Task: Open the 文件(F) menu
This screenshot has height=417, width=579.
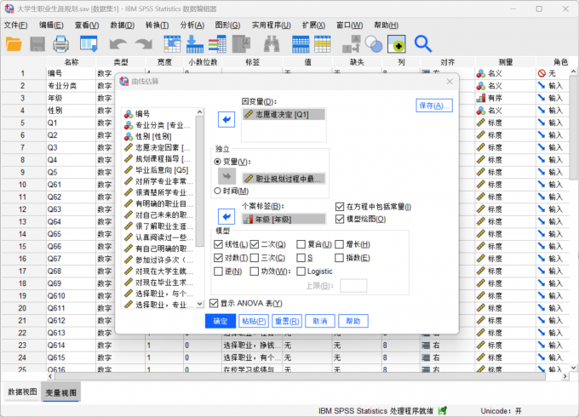Action: coord(16,25)
